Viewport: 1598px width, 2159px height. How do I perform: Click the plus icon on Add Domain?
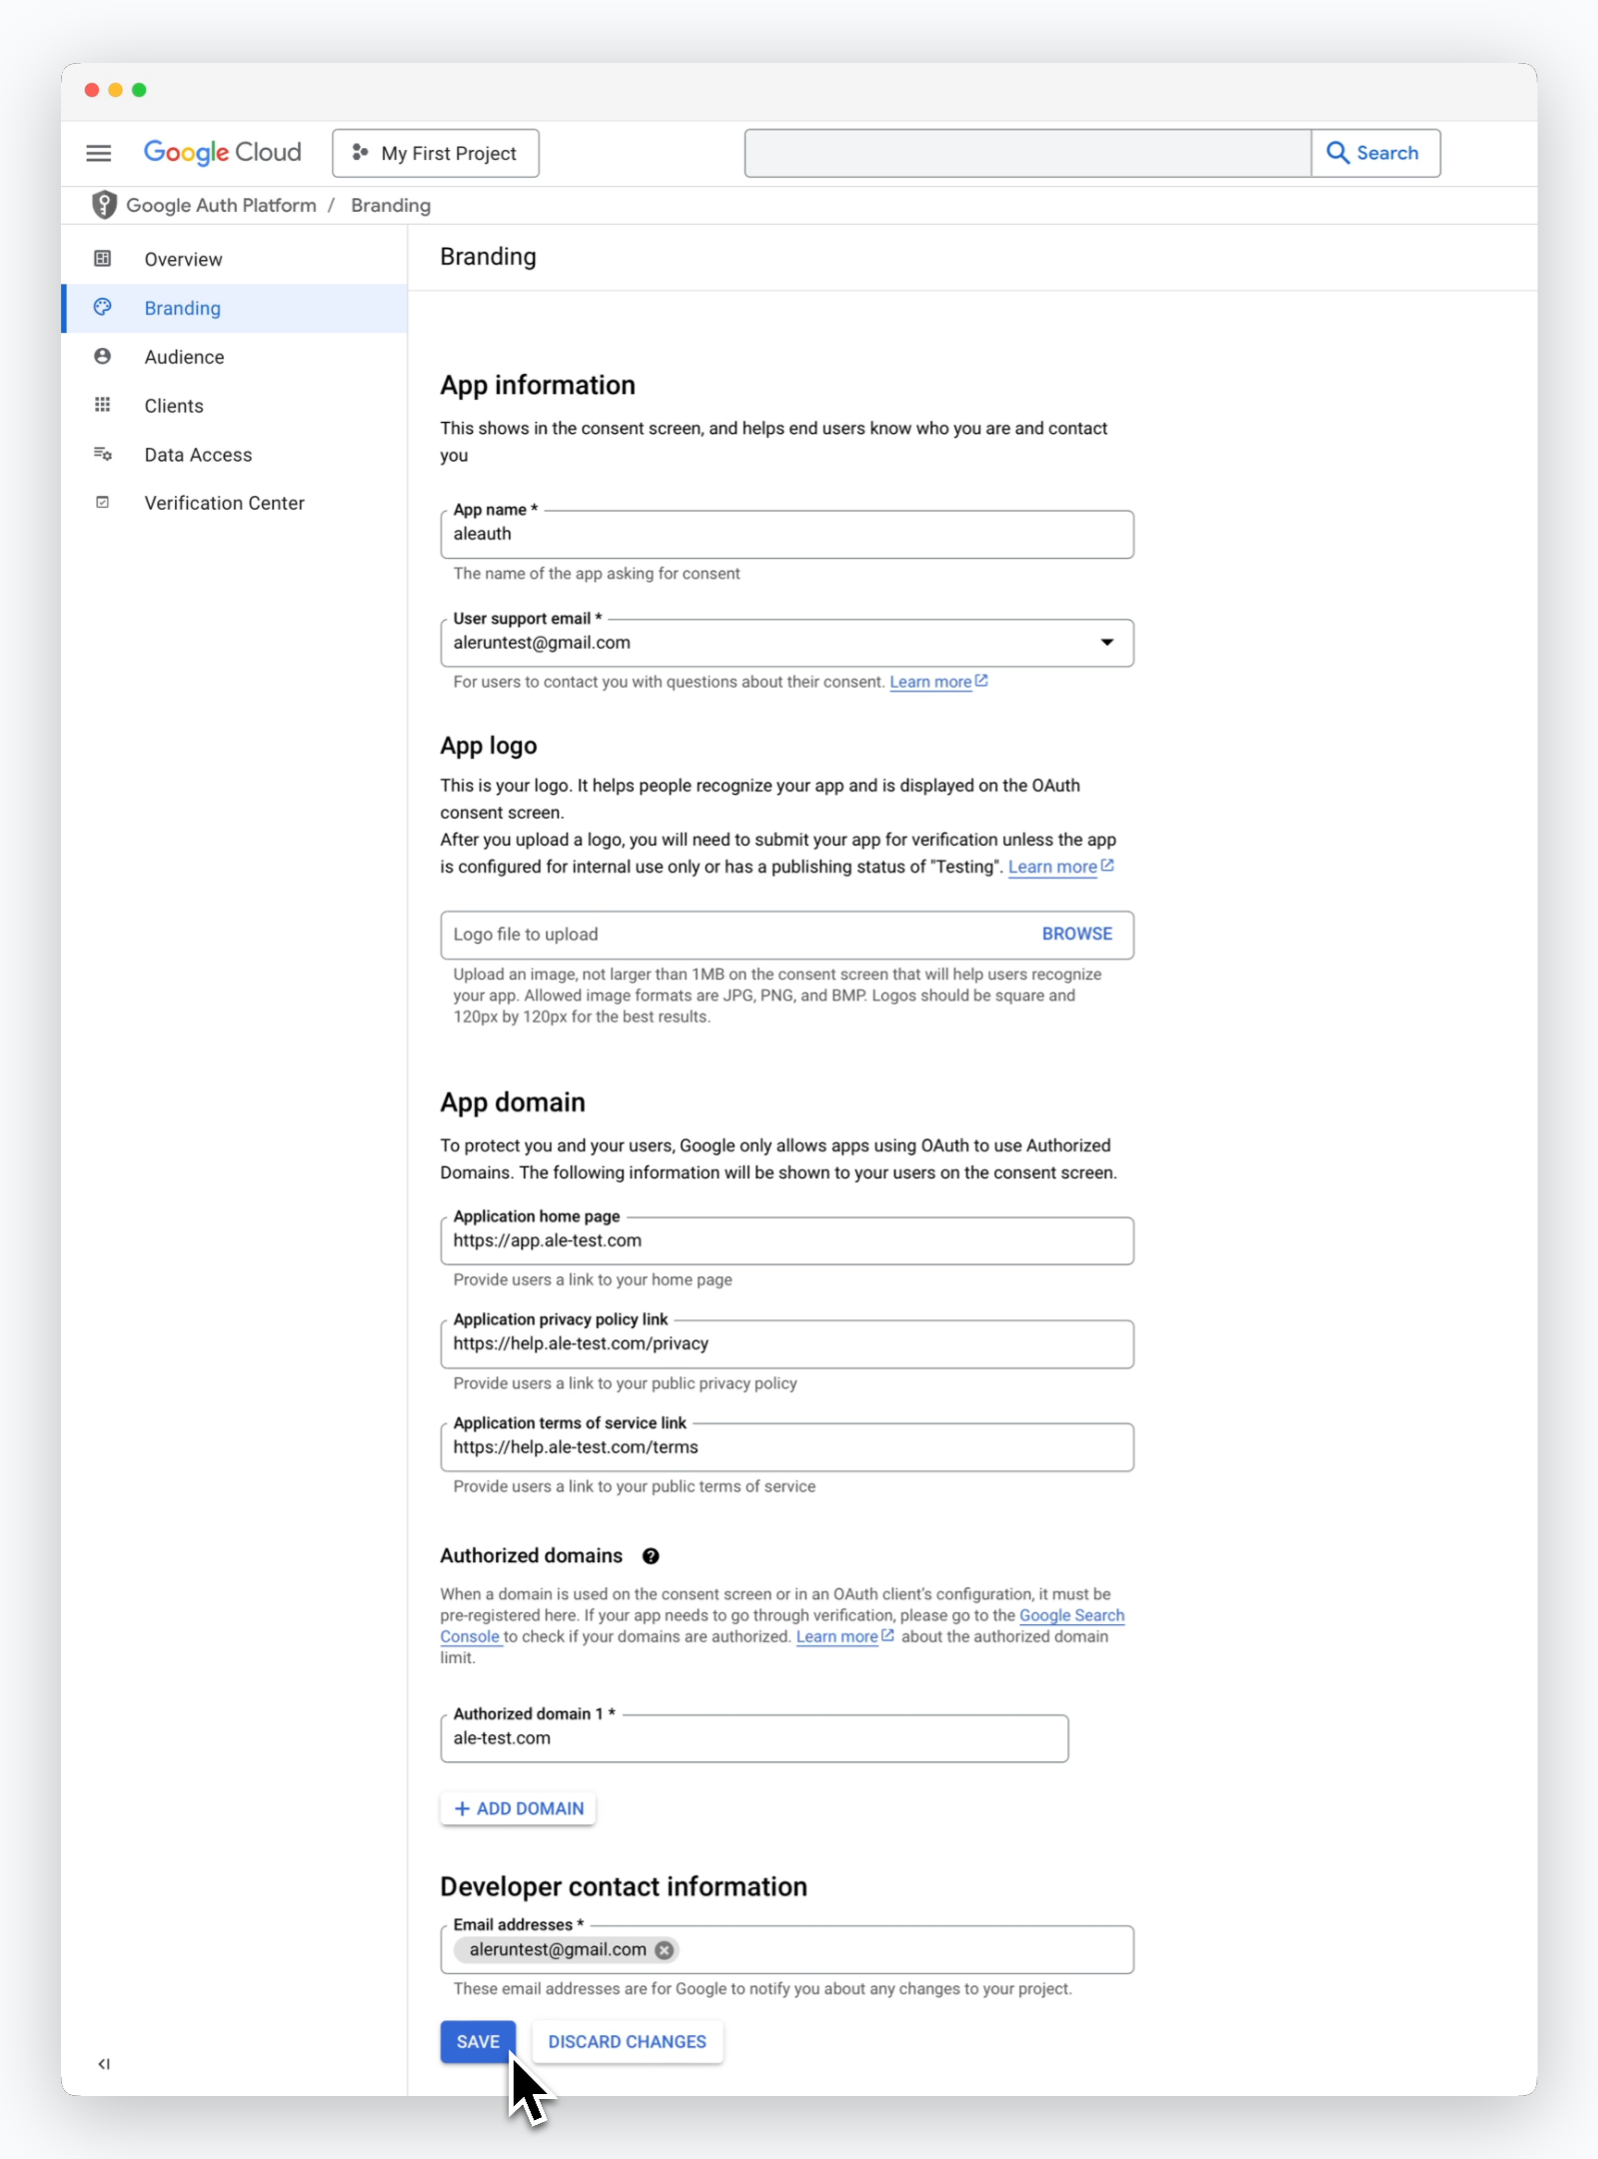(462, 1808)
